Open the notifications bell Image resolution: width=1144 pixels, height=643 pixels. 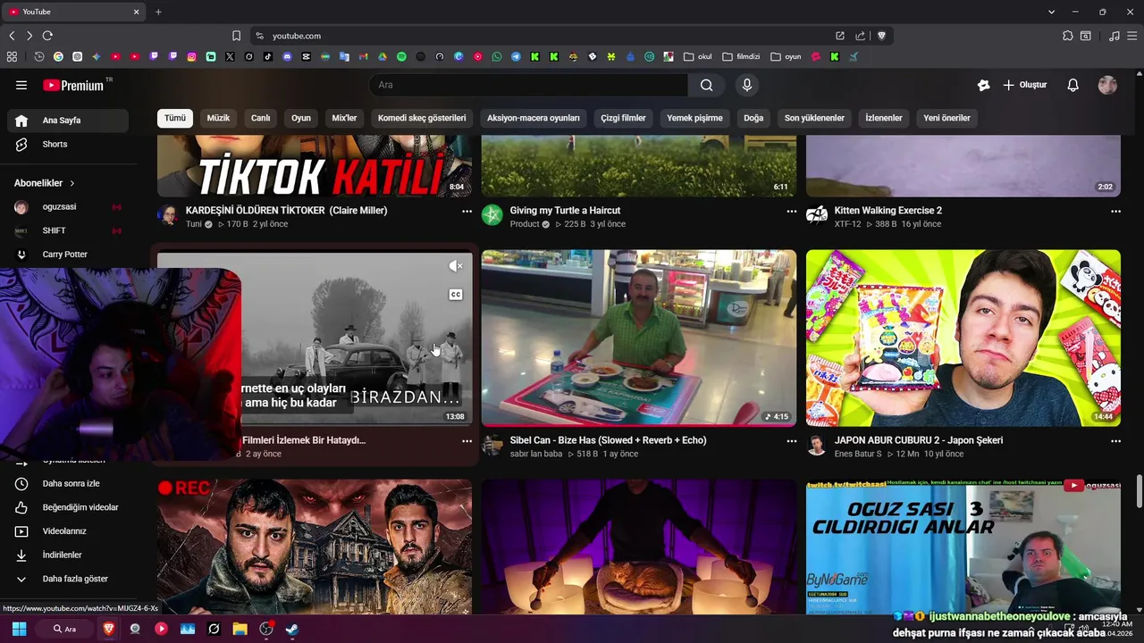[x=1072, y=85]
